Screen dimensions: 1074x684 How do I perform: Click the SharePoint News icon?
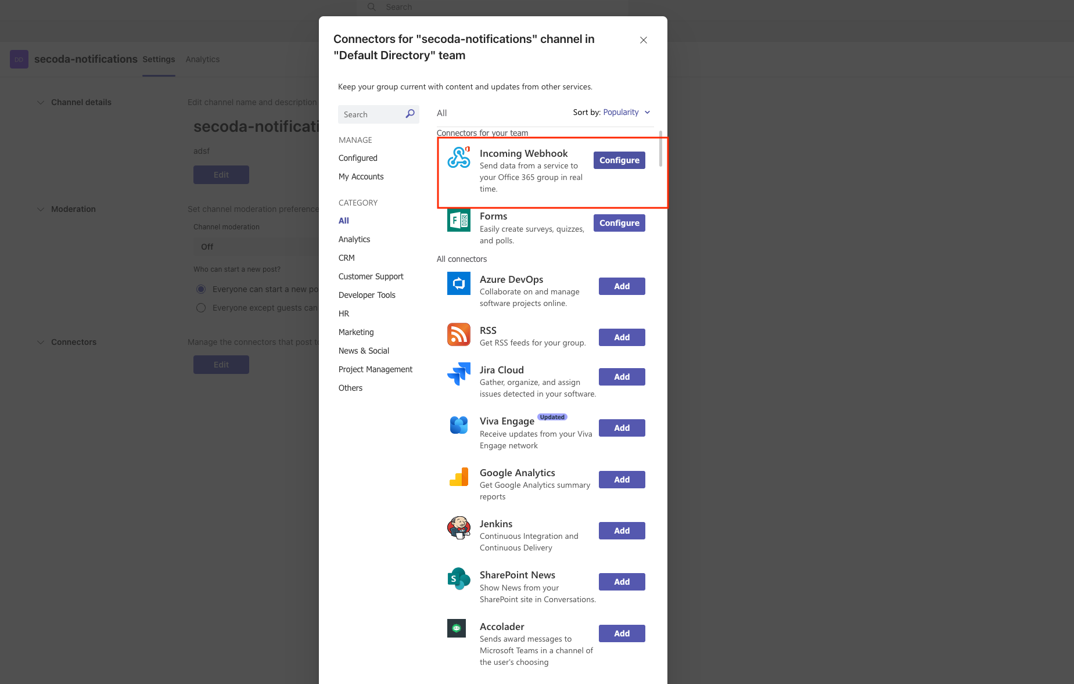click(458, 579)
